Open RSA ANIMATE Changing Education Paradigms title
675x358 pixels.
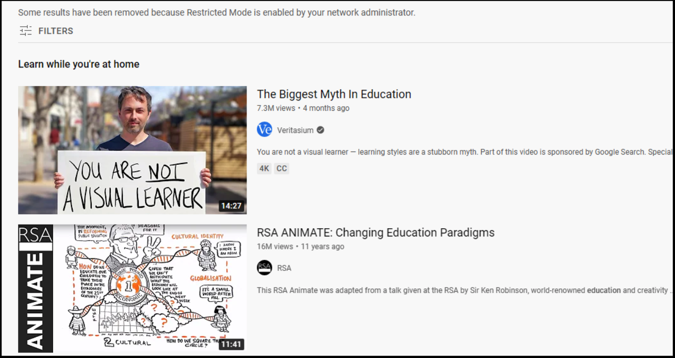pos(376,232)
